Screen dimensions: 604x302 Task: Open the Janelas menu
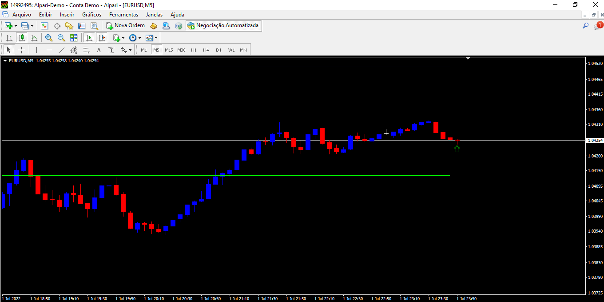click(154, 15)
